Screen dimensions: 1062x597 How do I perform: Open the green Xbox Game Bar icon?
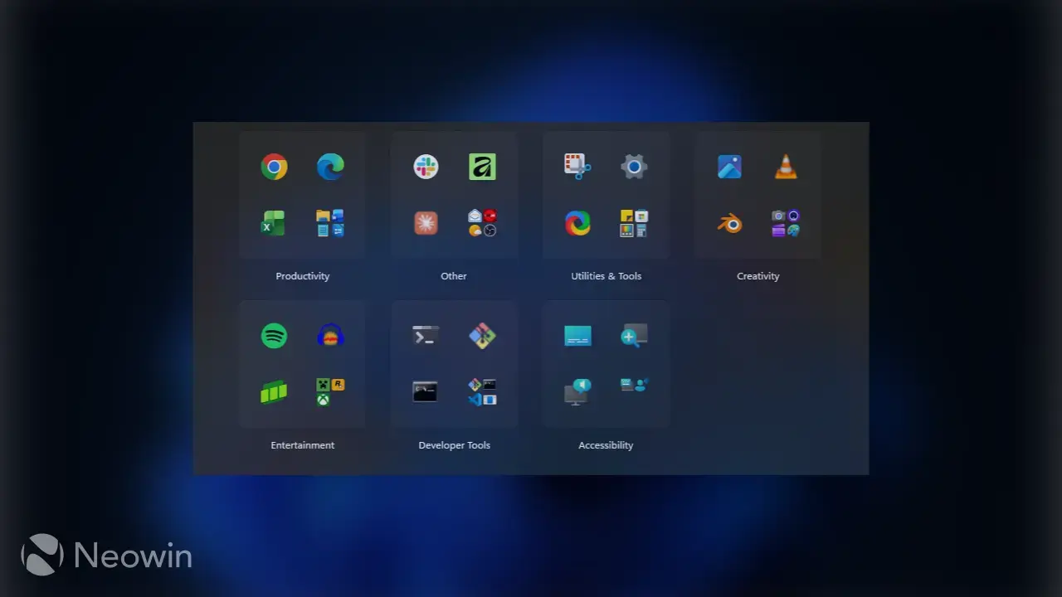pos(274,392)
